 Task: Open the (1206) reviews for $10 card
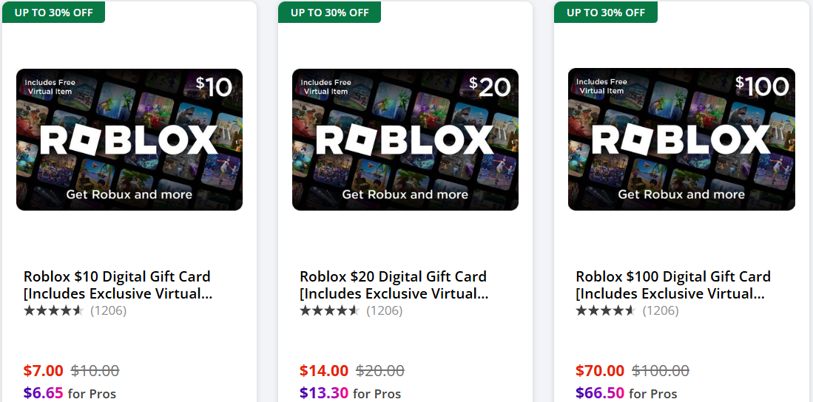[108, 311]
